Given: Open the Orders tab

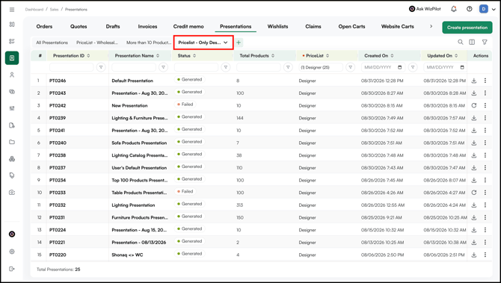Looking at the screenshot, I should click(44, 26).
